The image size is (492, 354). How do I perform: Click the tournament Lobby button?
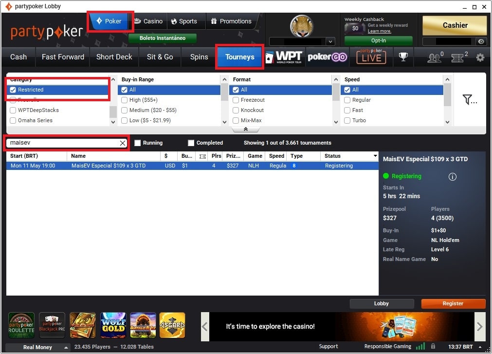click(x=382, y=304)
